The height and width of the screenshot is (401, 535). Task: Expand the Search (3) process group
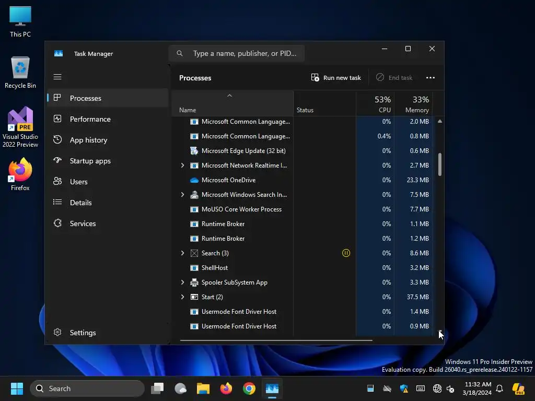point(182,253)
